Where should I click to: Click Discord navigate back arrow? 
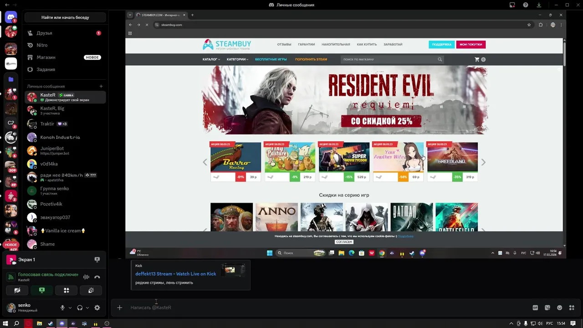pos(7,5)
